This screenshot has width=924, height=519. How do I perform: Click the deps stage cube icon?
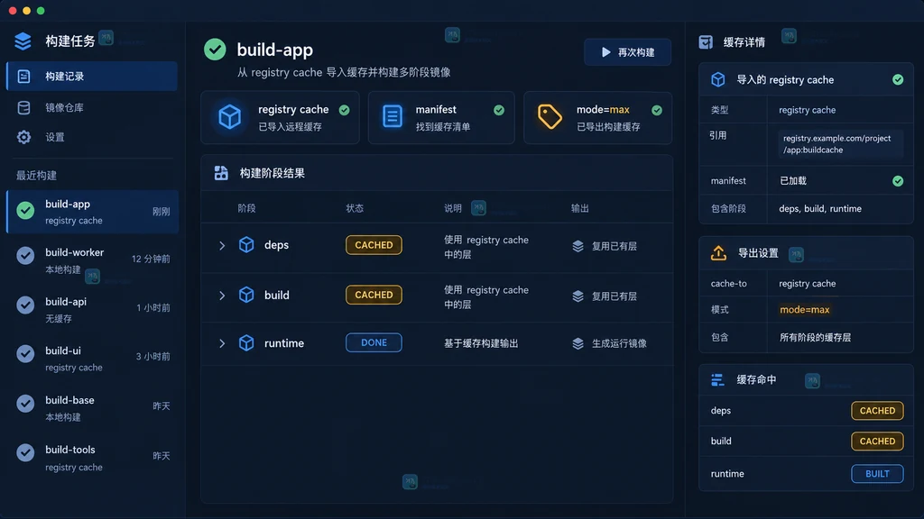246,245
